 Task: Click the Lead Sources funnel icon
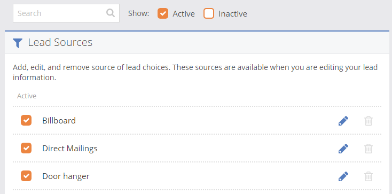(18, 43)
